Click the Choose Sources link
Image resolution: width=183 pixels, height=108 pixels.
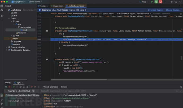tap(173, 10)
